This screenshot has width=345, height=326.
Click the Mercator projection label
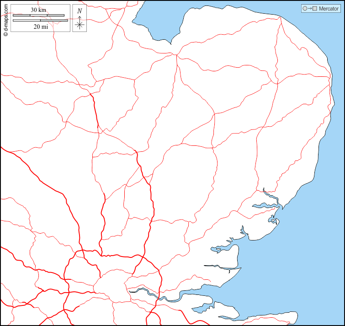pos(329,9)
